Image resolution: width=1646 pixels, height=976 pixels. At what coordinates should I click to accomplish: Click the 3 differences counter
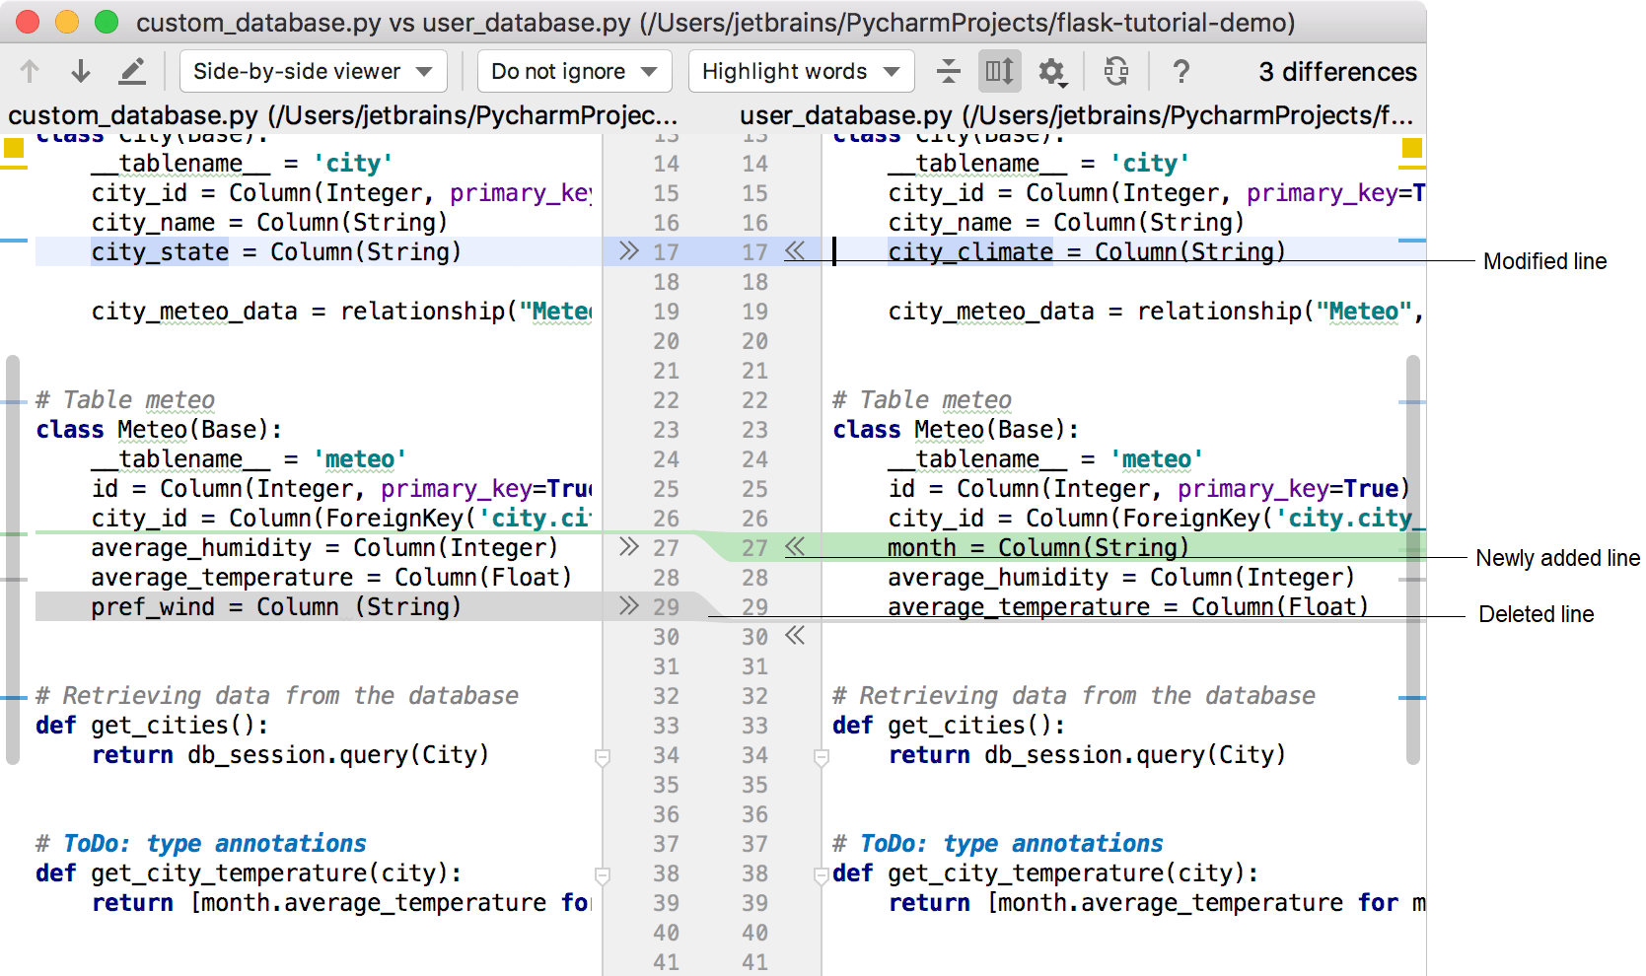coord(1337,71)
